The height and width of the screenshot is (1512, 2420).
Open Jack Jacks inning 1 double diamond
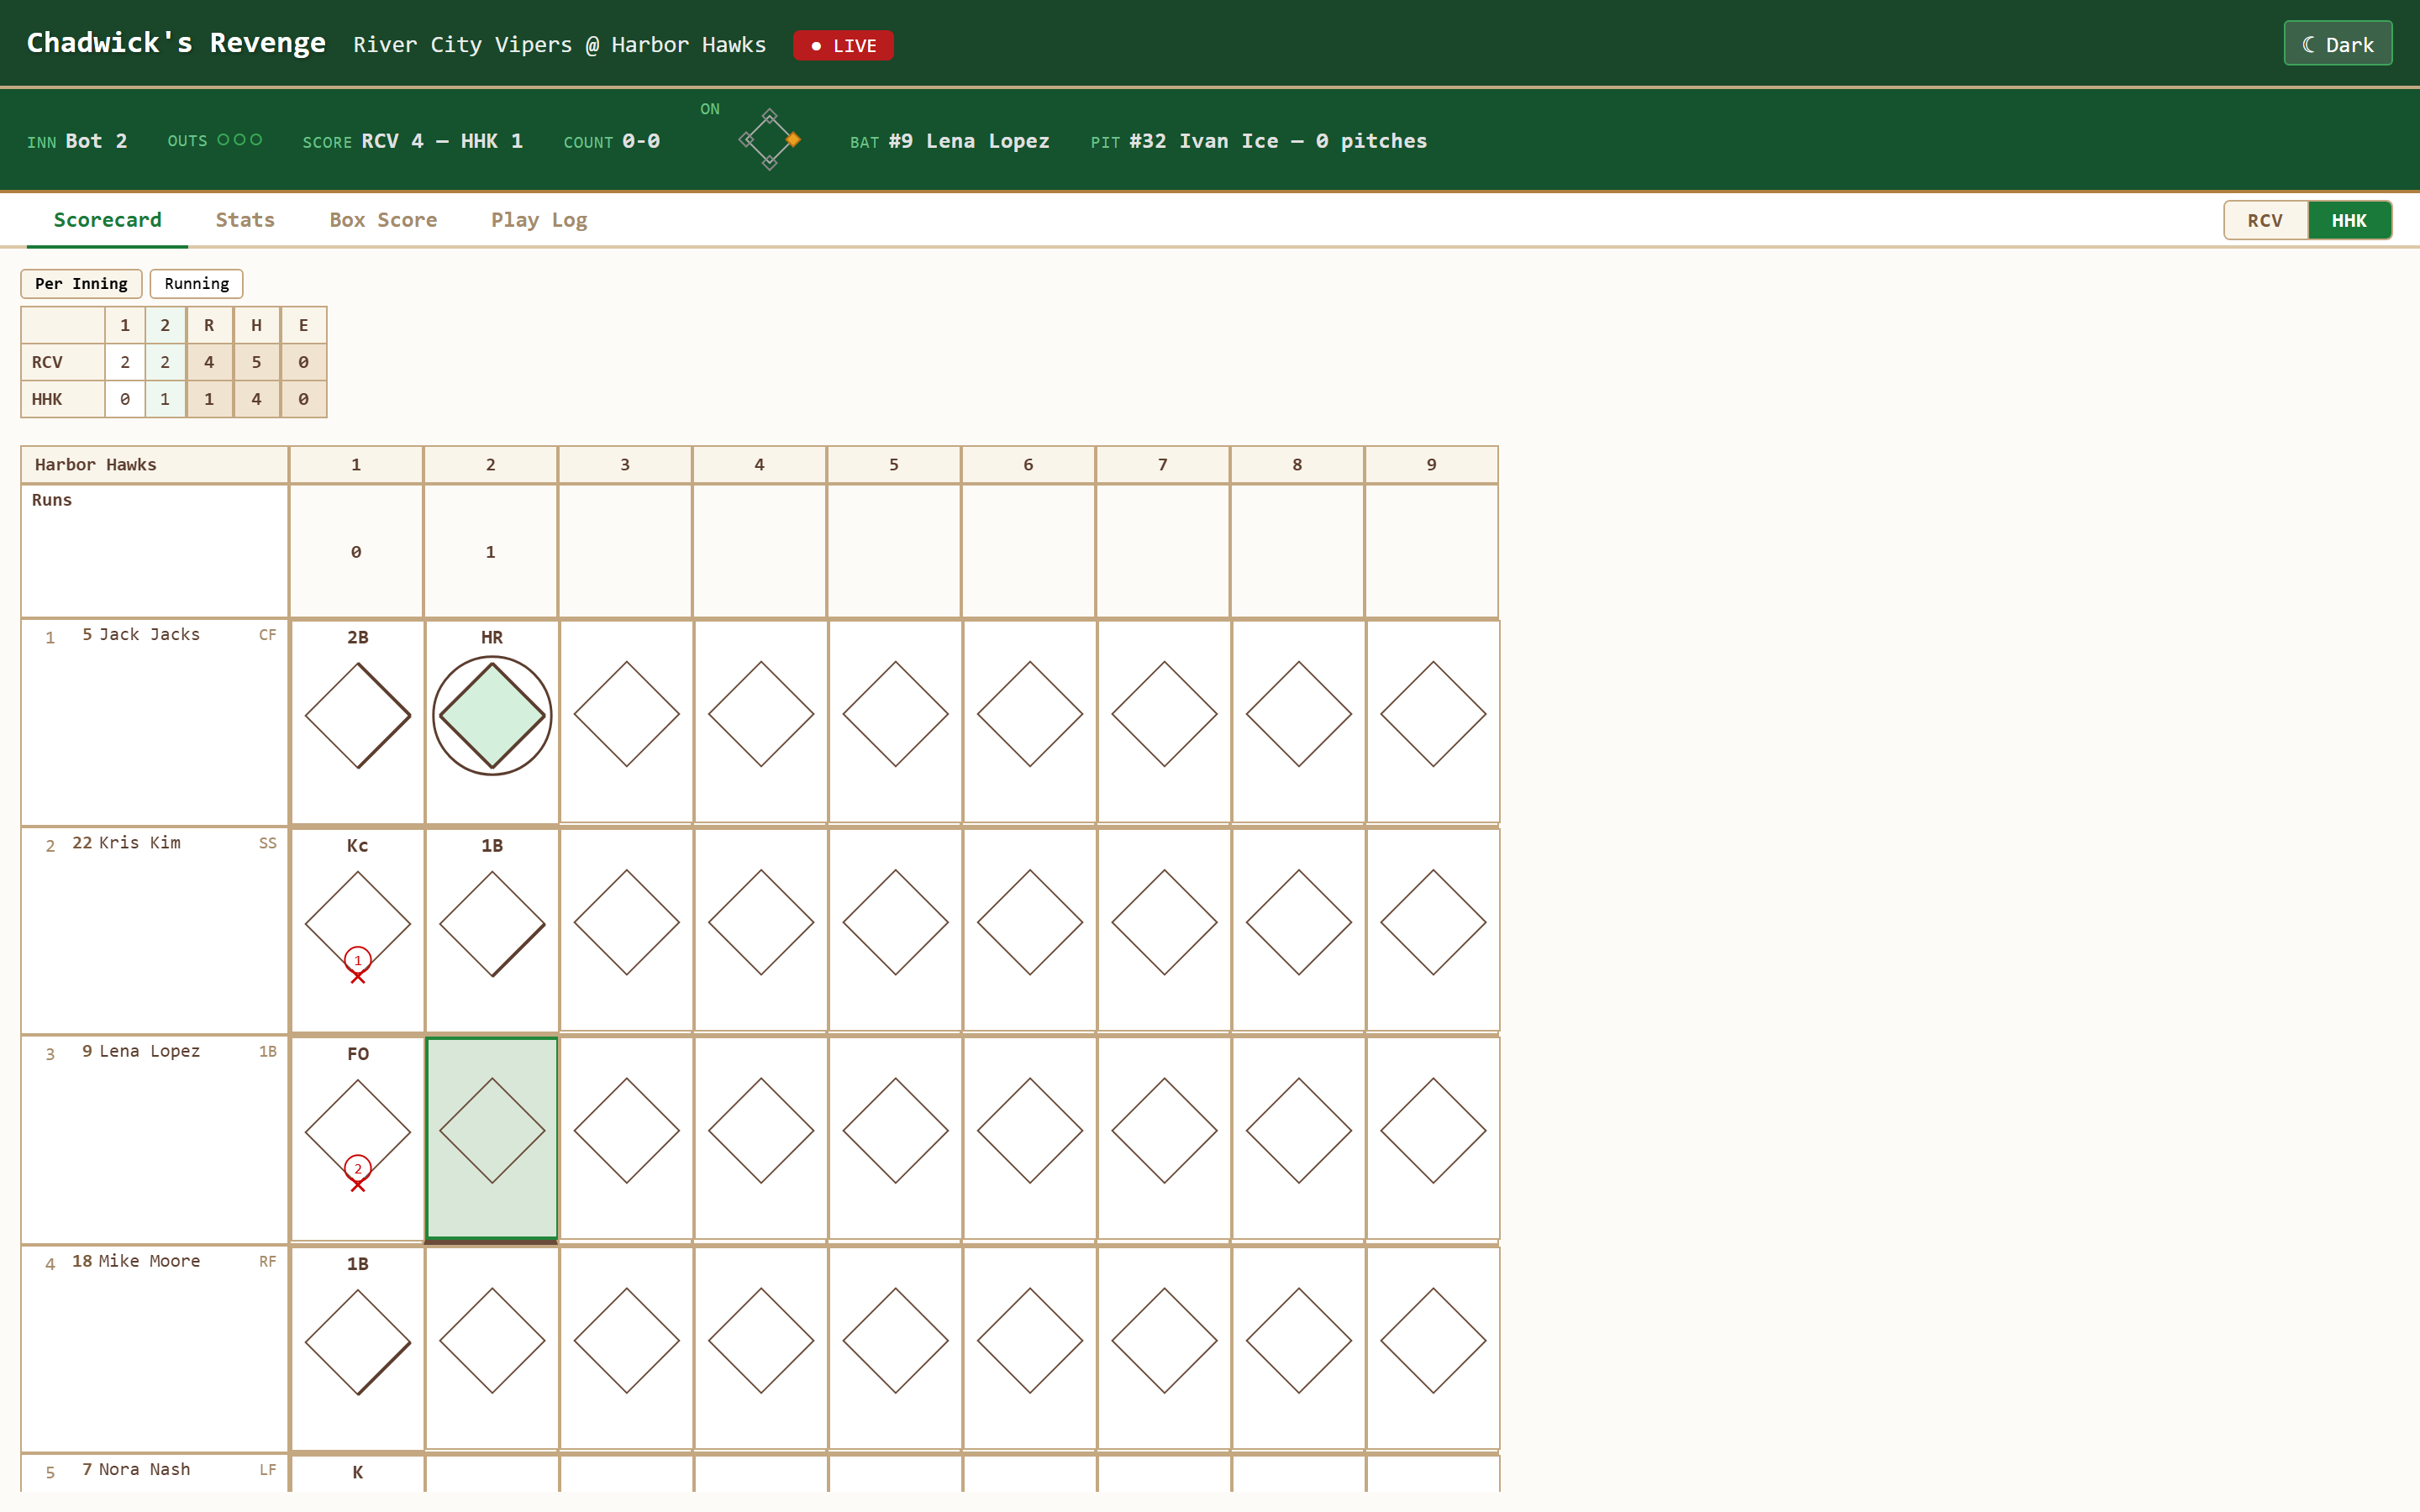[x=358, y=715]
